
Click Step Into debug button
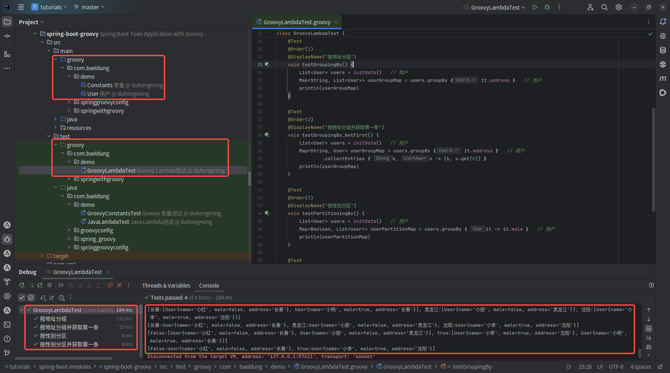(89, 285)
